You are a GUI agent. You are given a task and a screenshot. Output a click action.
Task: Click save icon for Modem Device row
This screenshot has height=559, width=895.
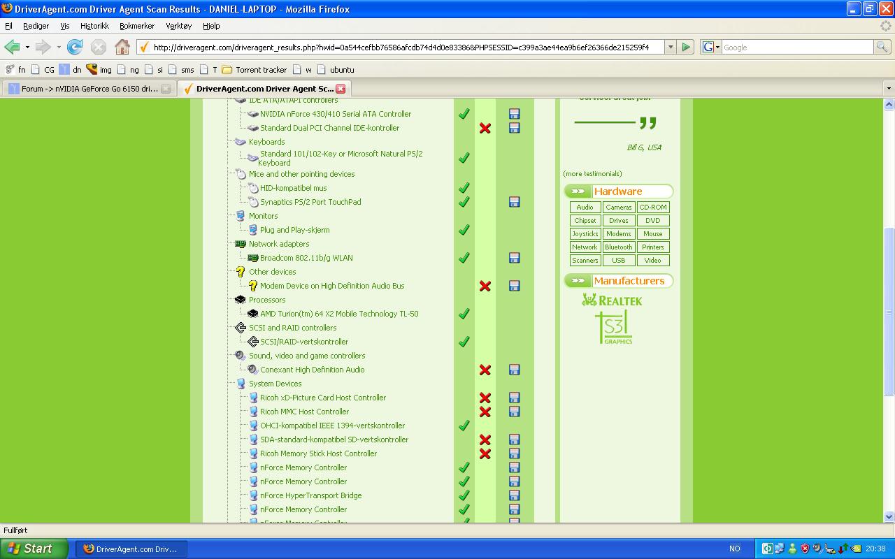515,286
